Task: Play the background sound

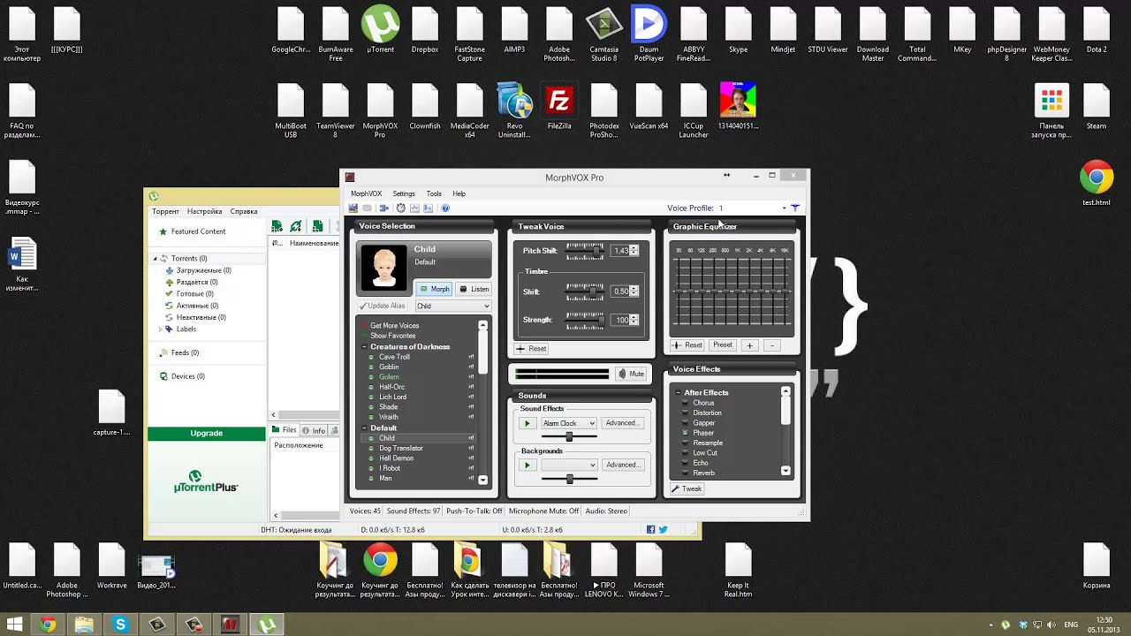Action: pos(527,465)
